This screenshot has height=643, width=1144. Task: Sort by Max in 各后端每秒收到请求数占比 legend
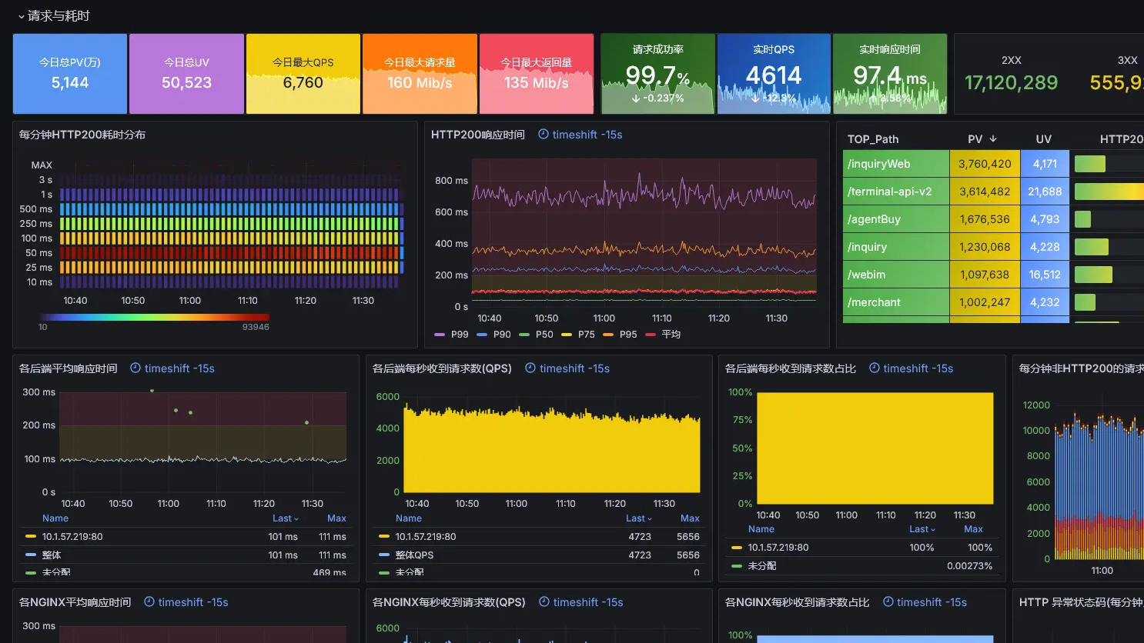973,529
